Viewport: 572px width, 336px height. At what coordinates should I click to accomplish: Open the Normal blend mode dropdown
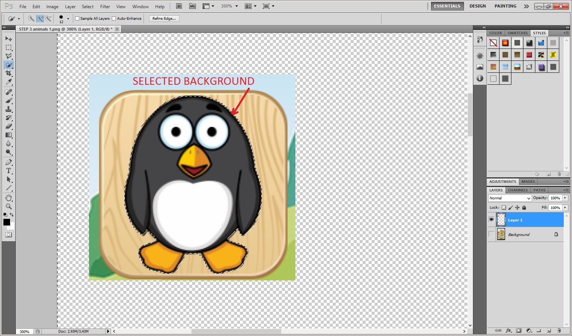[510, 198]
